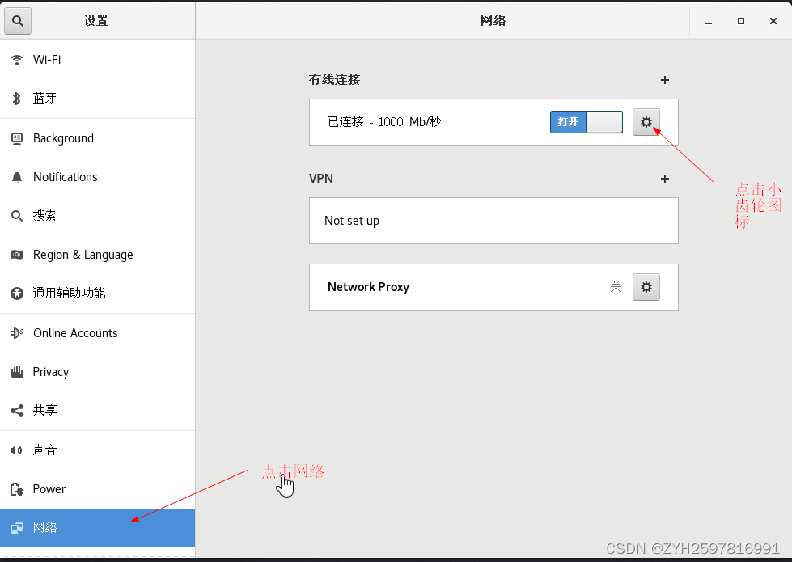
Task: Click the Background monitor icon
Action: pyautogui.click(x=17, y=138)
